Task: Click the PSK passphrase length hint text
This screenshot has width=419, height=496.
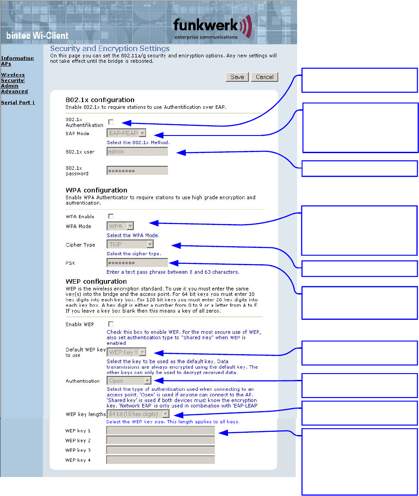Action: (173, 272)
